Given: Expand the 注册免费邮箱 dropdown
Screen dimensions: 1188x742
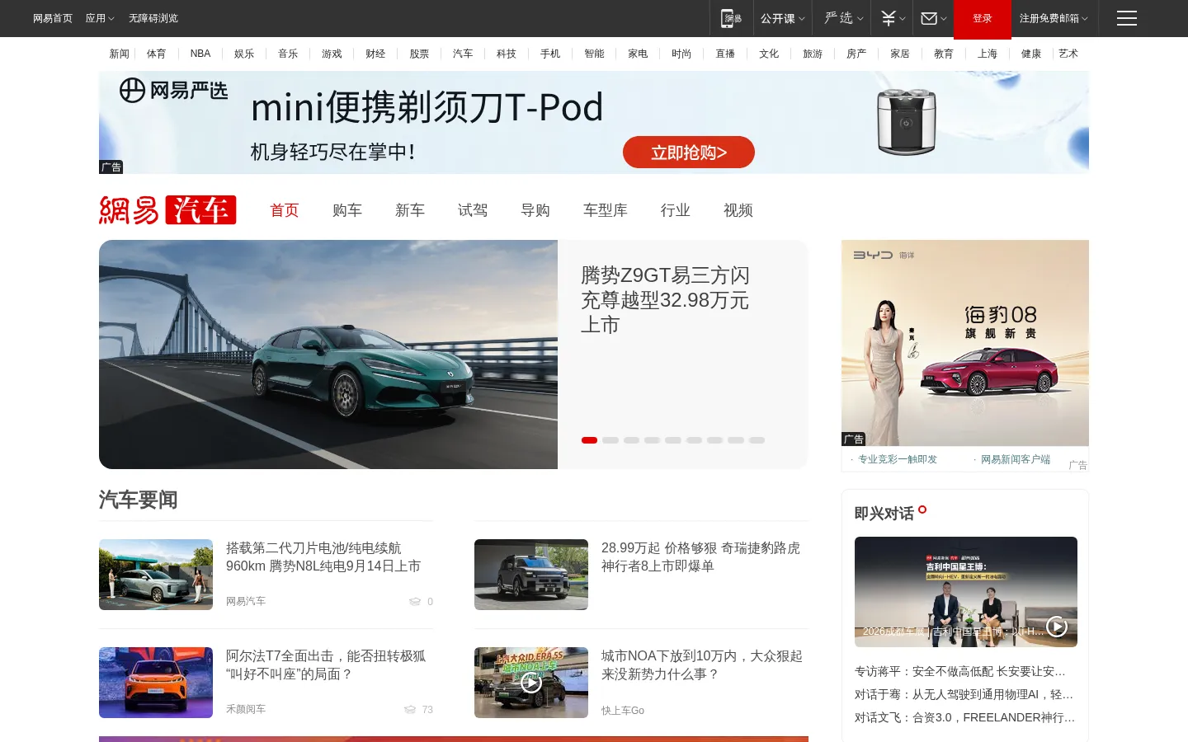Looking at the screenshot, I should pos(1054,18).
